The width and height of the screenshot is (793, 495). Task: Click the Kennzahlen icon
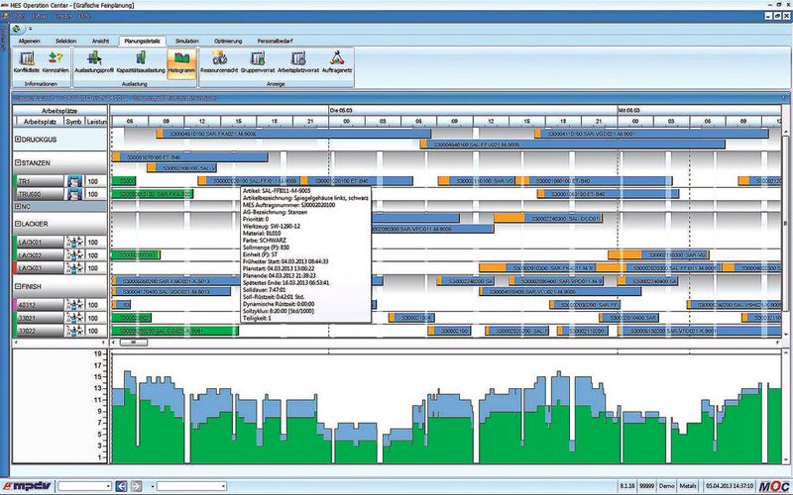pyautogui.click(x=56, y=62)
